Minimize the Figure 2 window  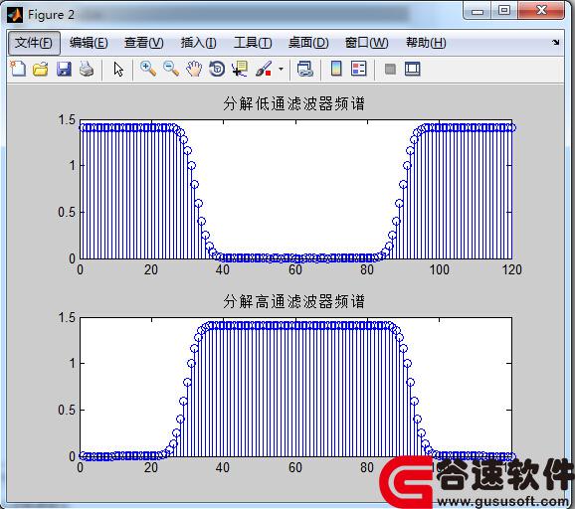pyautogui.click(x=478, y=11)
